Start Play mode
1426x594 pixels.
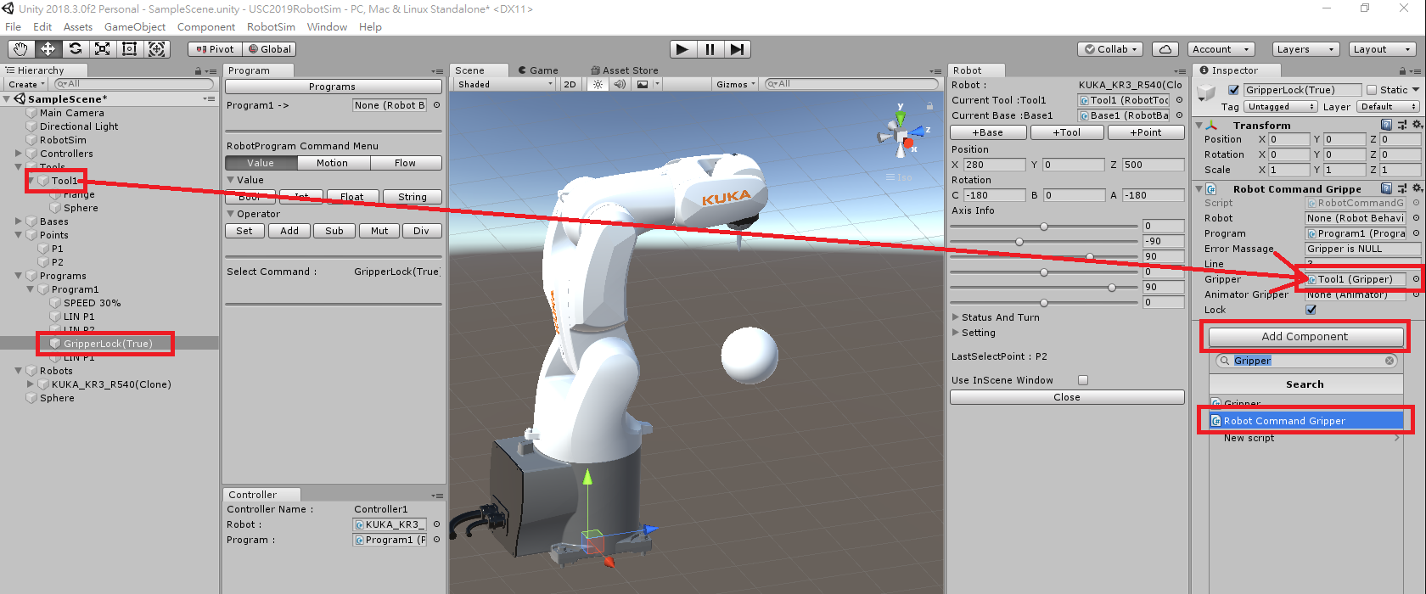tap(682, 49)
